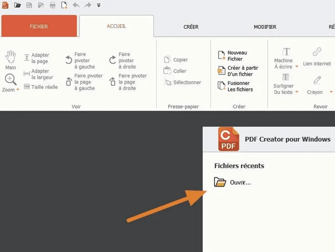Click the new document icon in quick access toolbar
Screen dimensions: 335x252
click(64, 5)
